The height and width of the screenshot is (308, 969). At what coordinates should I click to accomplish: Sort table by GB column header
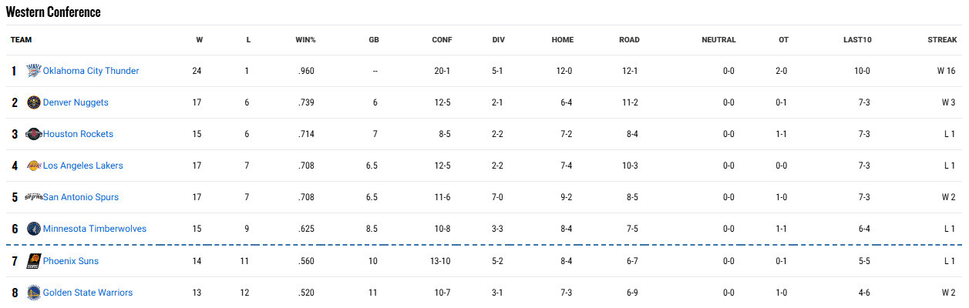(x=374, y=40)
